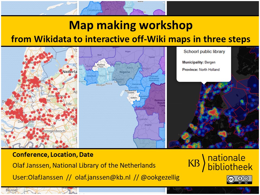The width and height of the screenshot is (260, 195).
Task: Click the BY attribution person icon
Action: coord(240,178)
